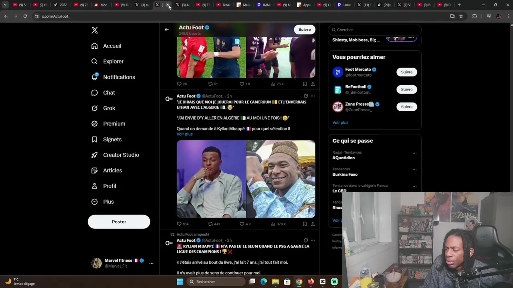This screenshot has width=513, height=288.
Task: Repost the post with 441 reposts
Action: click(x=214, y=224)
